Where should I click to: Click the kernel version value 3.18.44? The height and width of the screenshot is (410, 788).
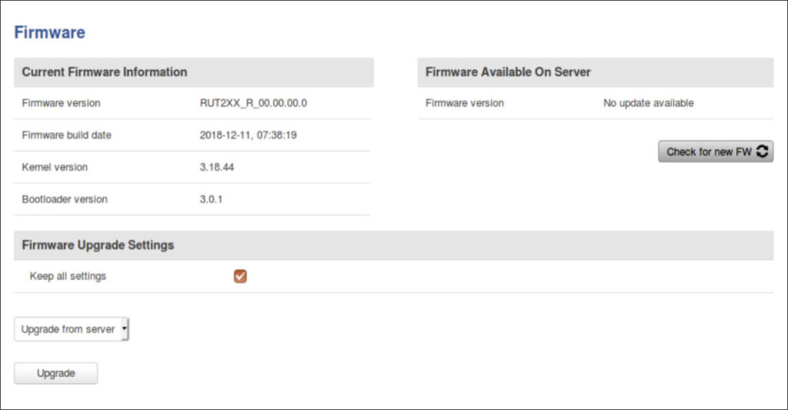217,167
